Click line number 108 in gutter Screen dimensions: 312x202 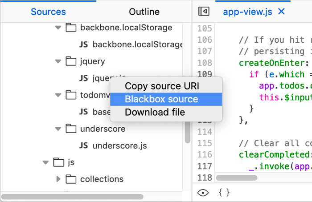coord(205,63)
